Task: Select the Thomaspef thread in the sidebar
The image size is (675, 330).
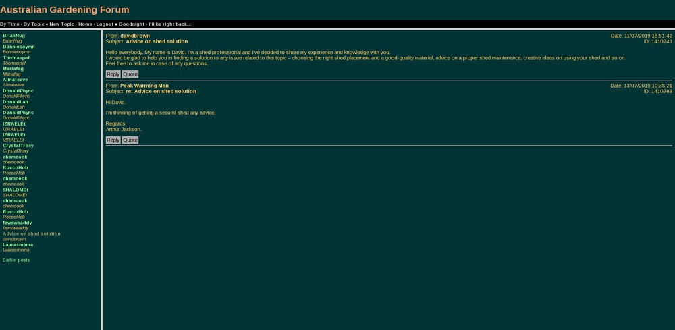Action: pyautogui.click(x=16, y=58)
